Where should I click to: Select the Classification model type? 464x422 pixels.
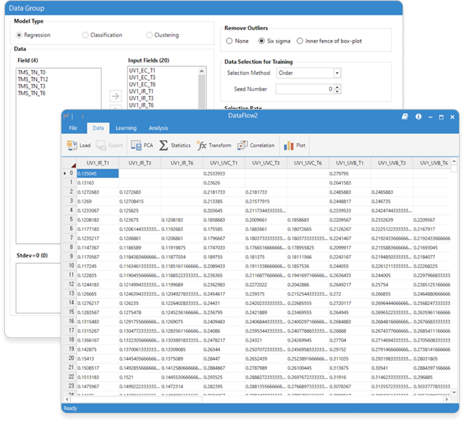point(85,35)
